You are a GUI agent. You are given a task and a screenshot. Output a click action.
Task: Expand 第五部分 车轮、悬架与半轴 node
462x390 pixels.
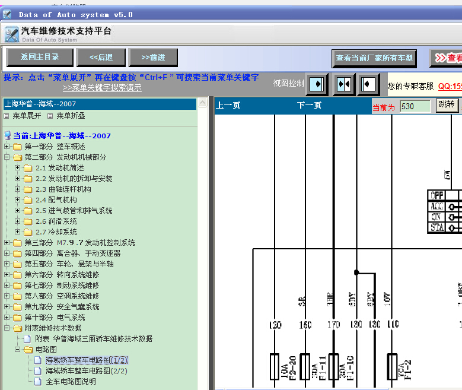[x=7, y=264]
